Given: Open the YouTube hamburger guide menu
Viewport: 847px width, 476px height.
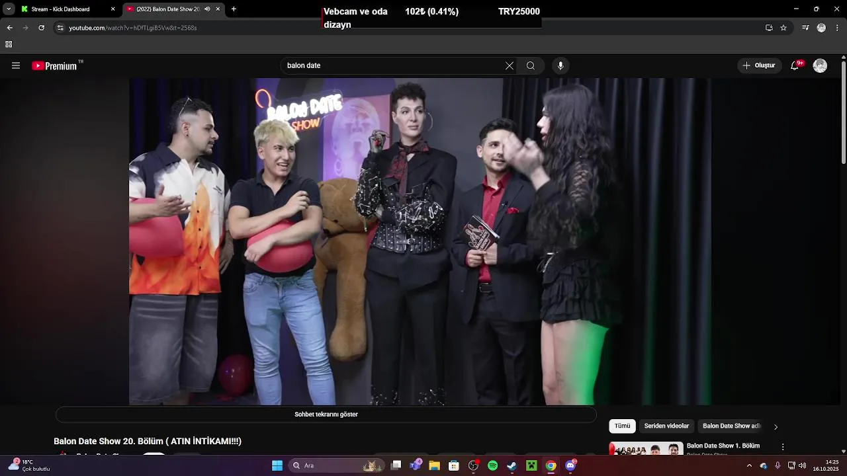Looking at the screenshot, I should point(16,65).
